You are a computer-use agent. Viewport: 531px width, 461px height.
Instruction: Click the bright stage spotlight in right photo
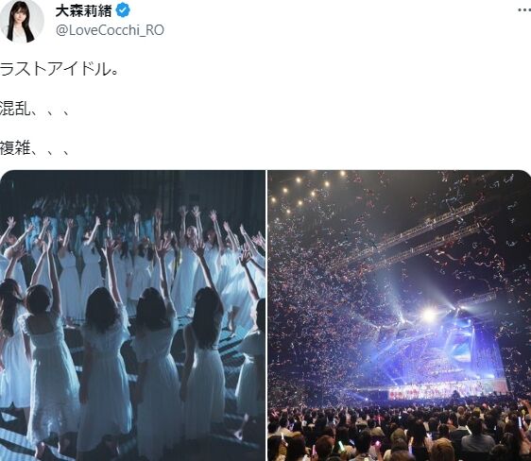click(x=429, y=315)
